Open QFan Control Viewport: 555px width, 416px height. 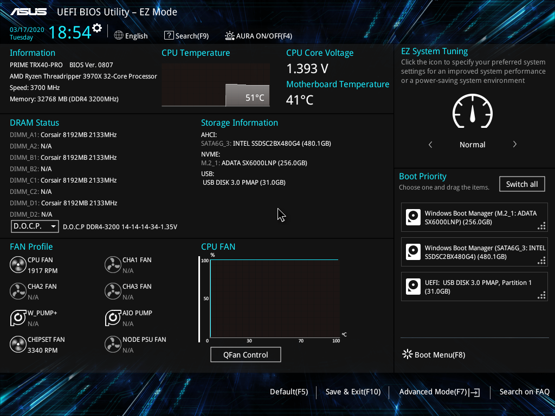246,354
